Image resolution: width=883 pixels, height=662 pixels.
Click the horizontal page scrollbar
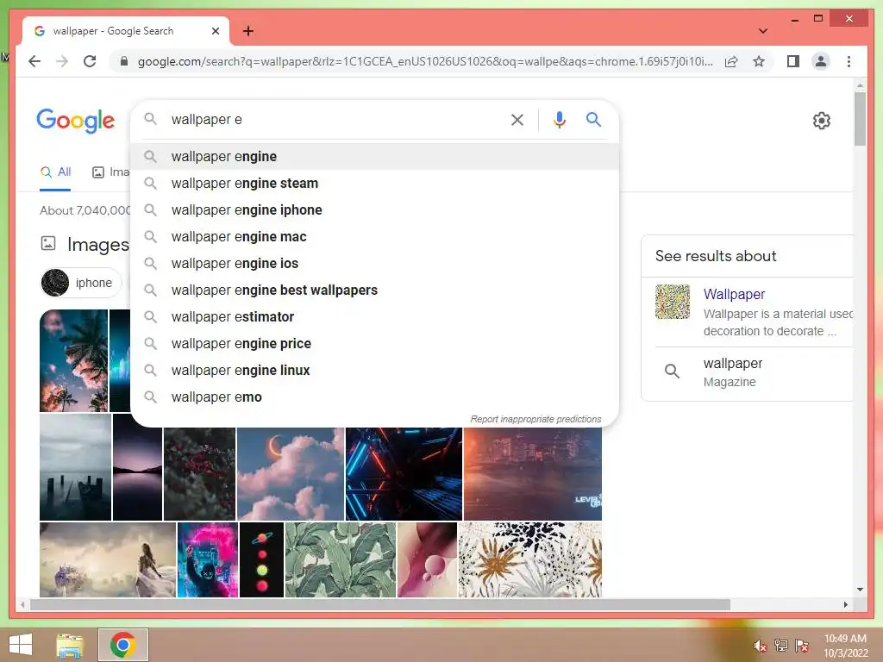380,604
